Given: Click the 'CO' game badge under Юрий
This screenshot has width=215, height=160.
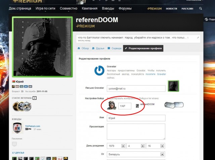Looking at the screenshot, I should (21, 87).
